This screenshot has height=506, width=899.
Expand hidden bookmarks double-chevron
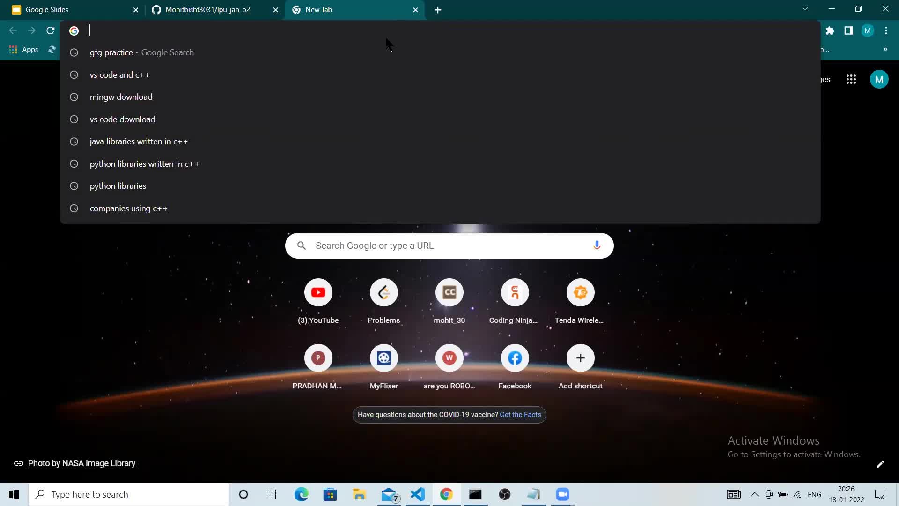tap(885, 49)
